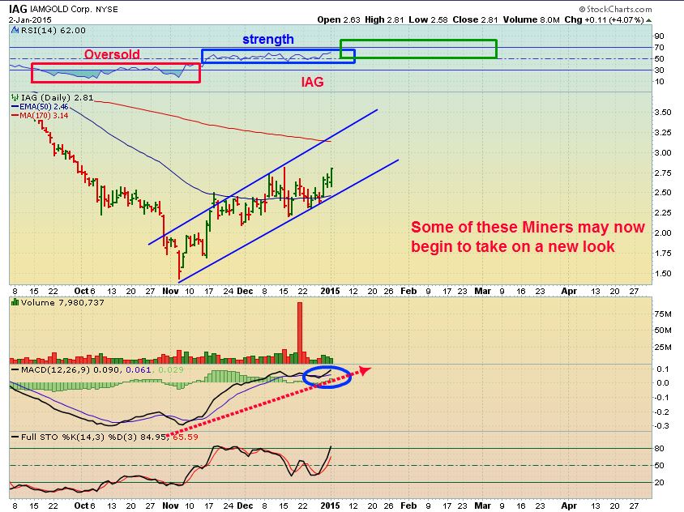
Task: Click the 1.50 price axis label
Action: pyautogui.click(x=663, y=274)
